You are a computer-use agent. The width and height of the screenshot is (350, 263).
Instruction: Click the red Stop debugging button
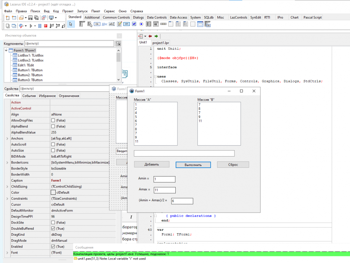click(x=45, y=26)
